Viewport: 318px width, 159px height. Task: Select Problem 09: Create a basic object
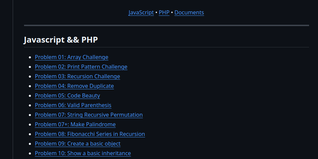(x=78, y=144)
